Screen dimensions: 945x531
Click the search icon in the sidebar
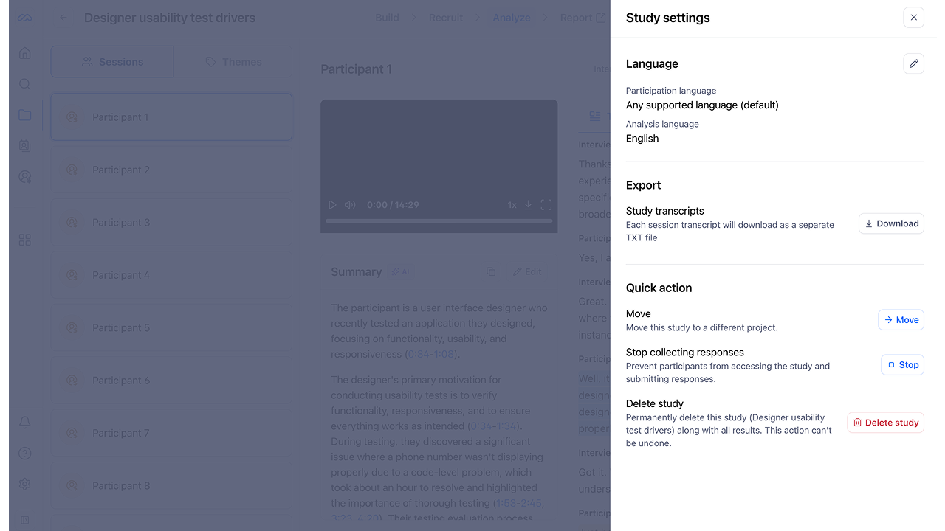tap(25, 84)
